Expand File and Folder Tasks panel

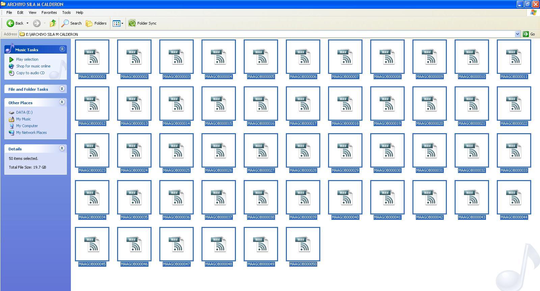(62, 89)
